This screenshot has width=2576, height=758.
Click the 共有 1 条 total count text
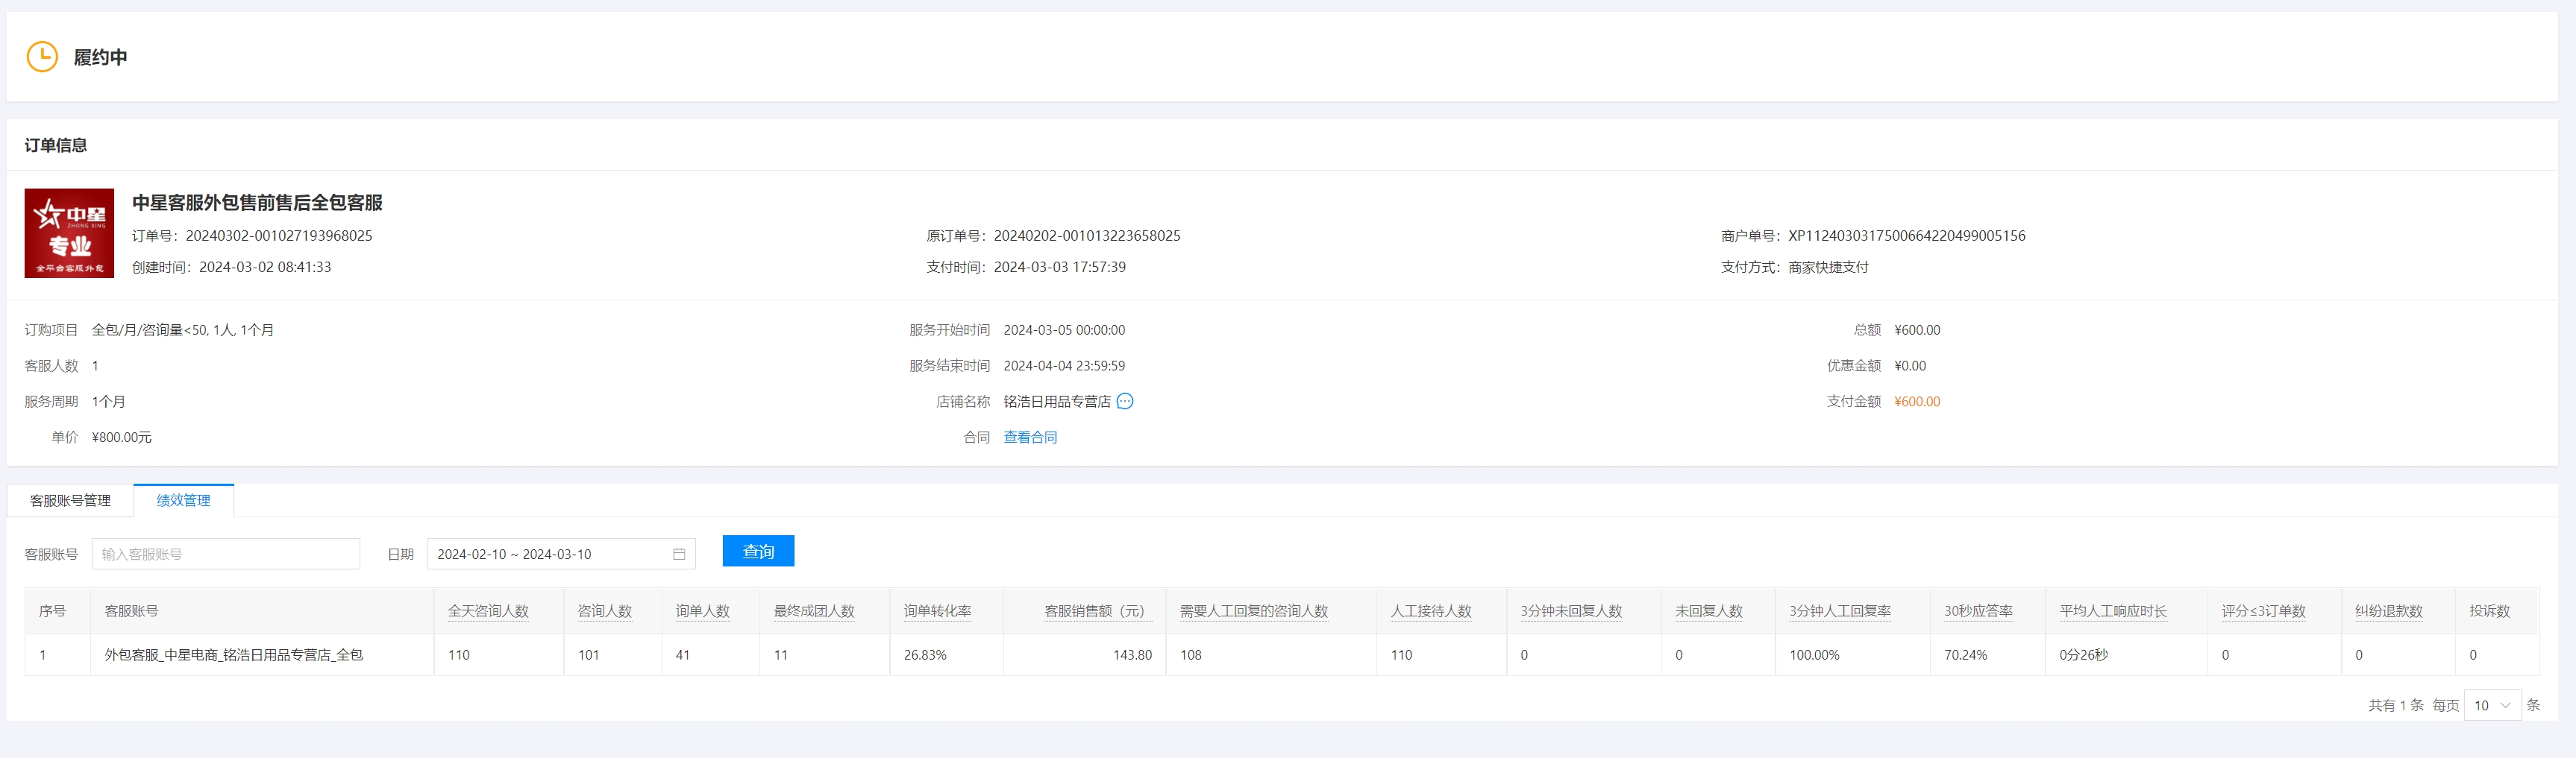2395,705
